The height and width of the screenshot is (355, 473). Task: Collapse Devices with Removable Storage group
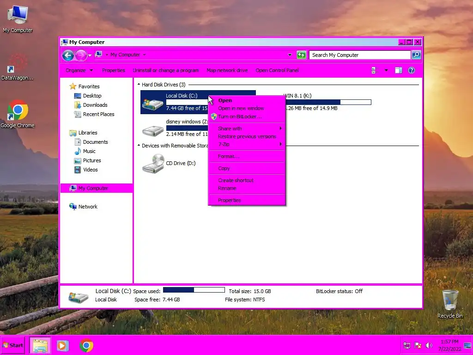point(139,146)
